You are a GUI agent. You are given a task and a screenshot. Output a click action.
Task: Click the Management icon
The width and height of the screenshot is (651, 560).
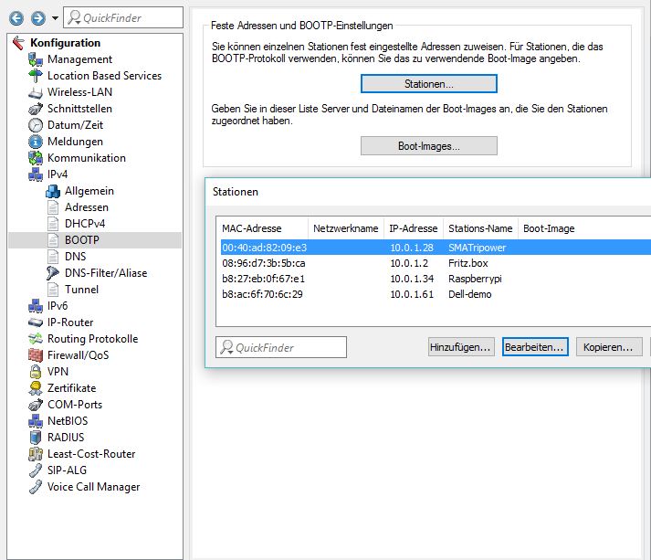tap(36, 59)
